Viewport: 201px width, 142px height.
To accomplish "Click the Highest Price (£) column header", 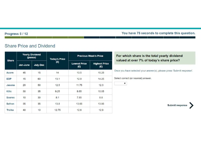I will tap(101, 65).
